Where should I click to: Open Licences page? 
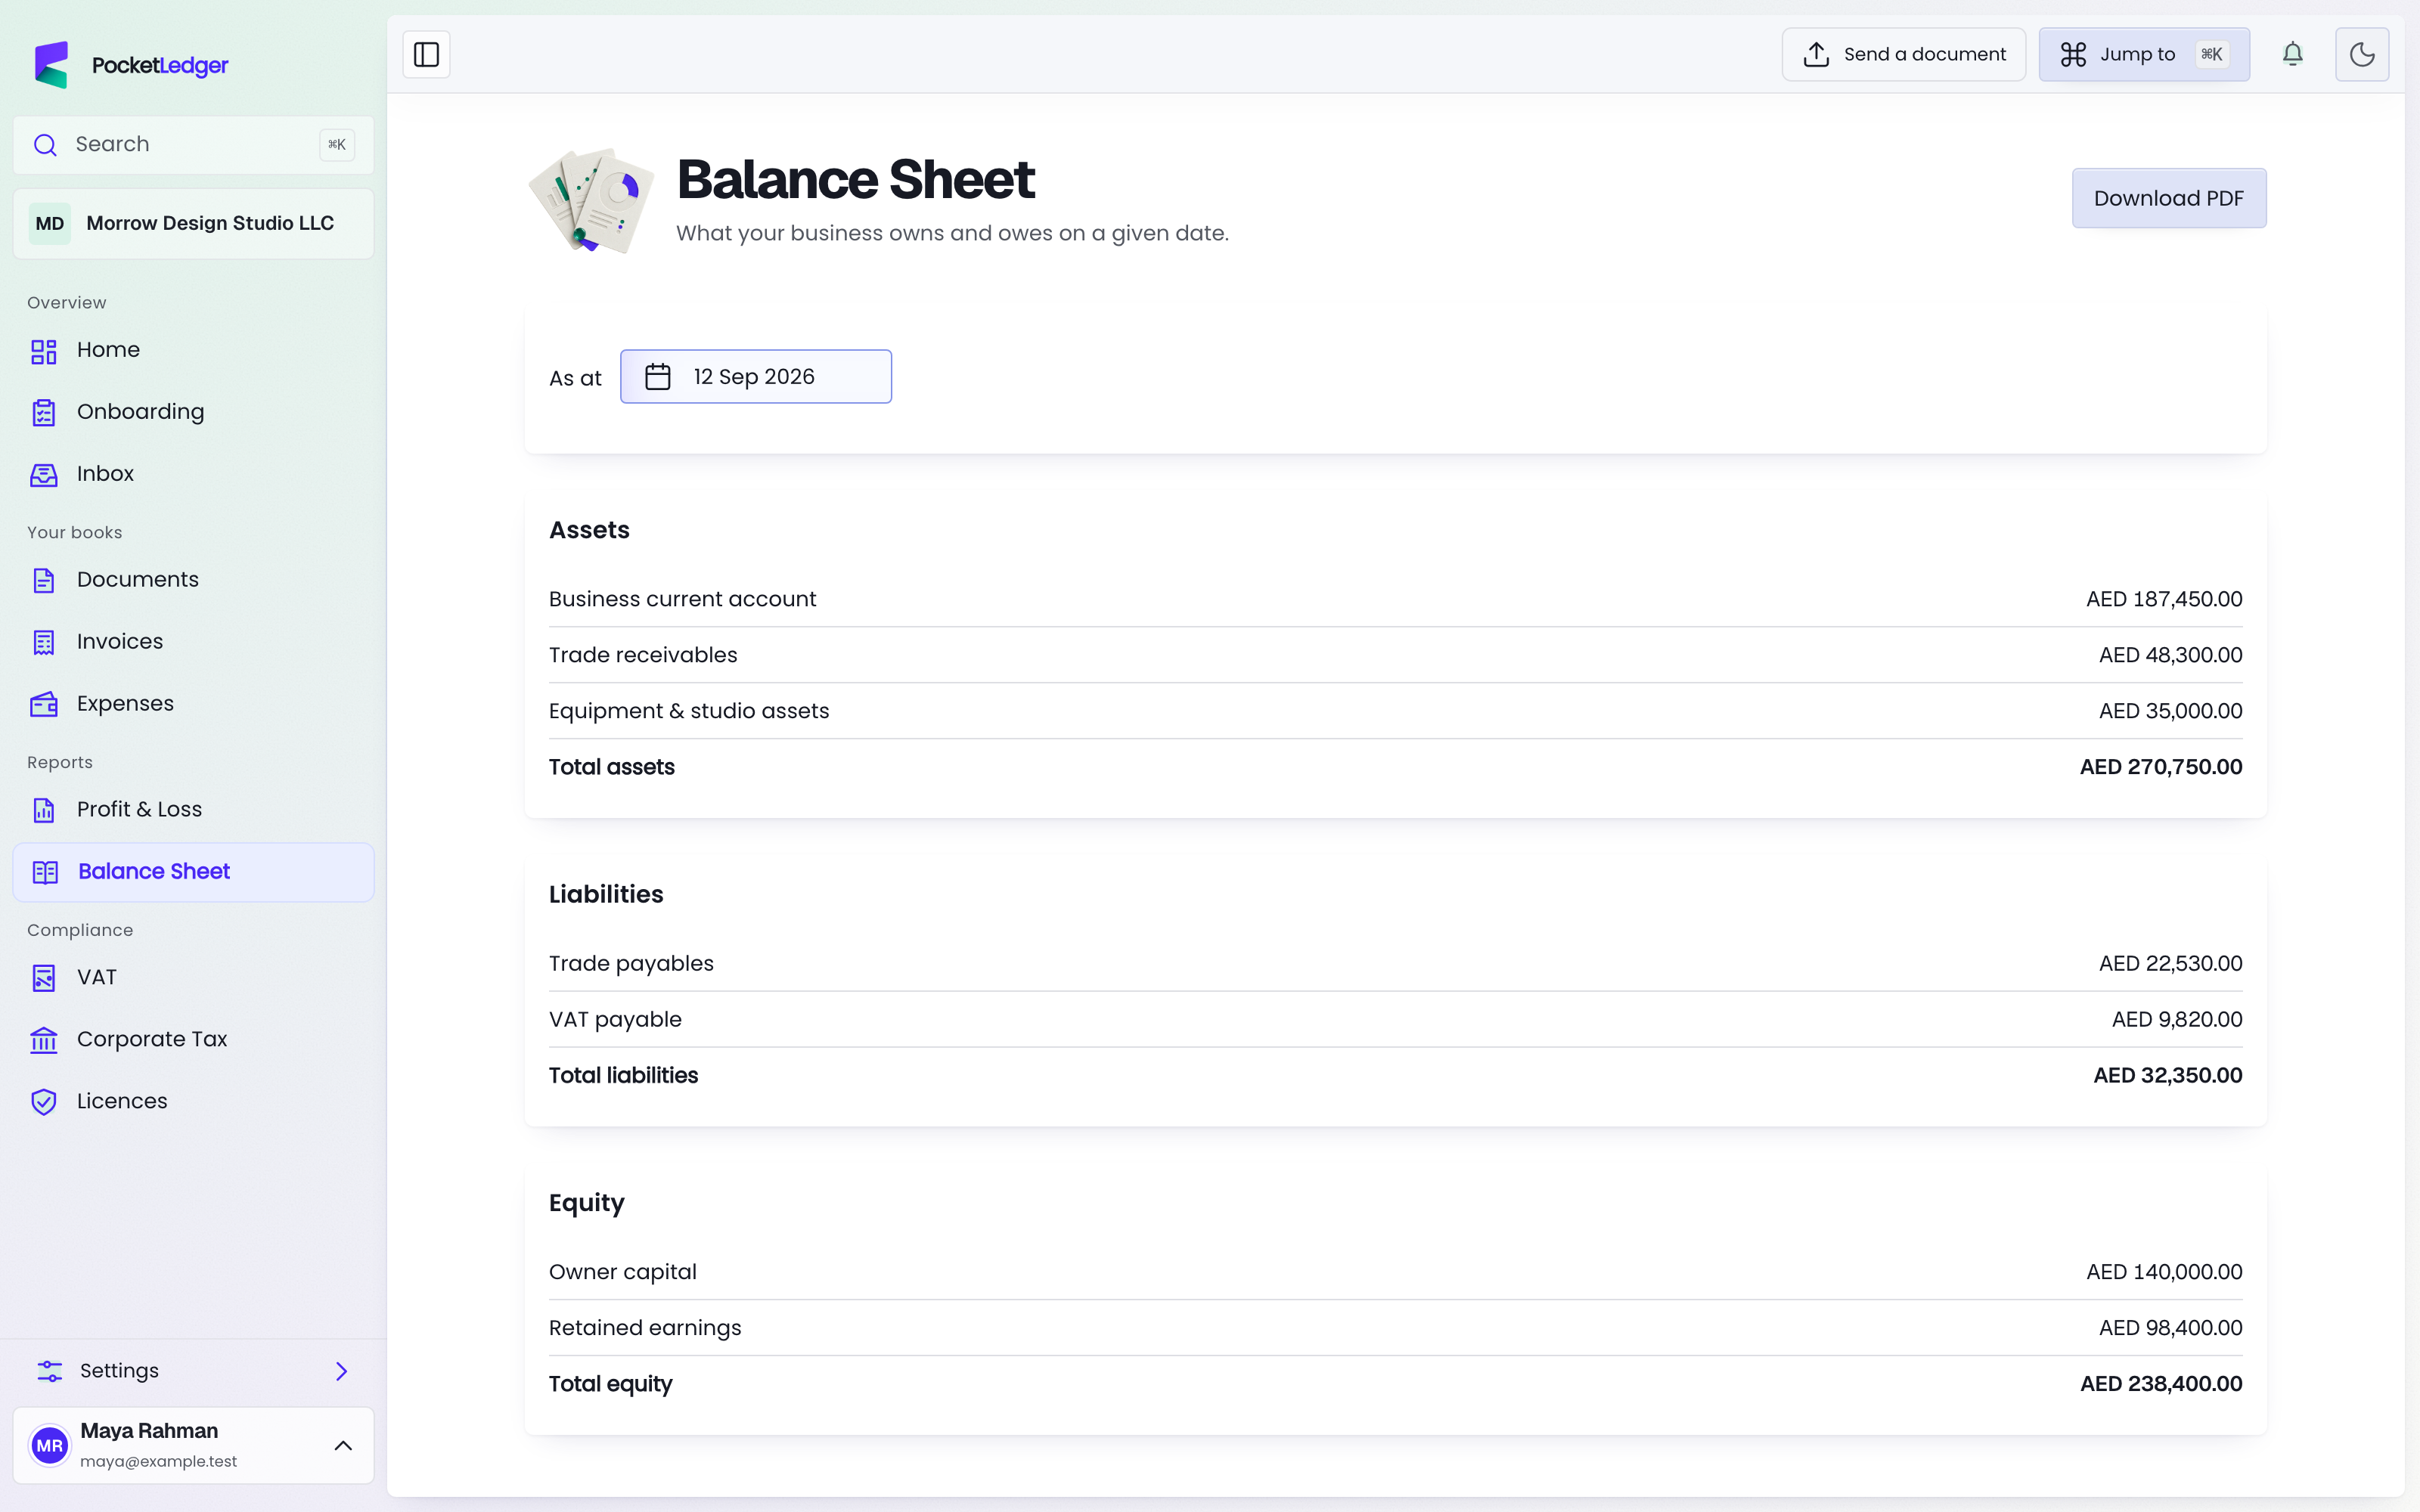pyautogui.click(x=193, y=1102)
